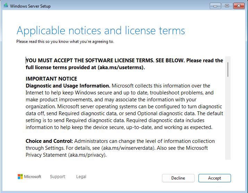Click the '(aka.ms/useterms)' text
The height and width of the screenshot is (193, 248).
click(x=121, y=67)
